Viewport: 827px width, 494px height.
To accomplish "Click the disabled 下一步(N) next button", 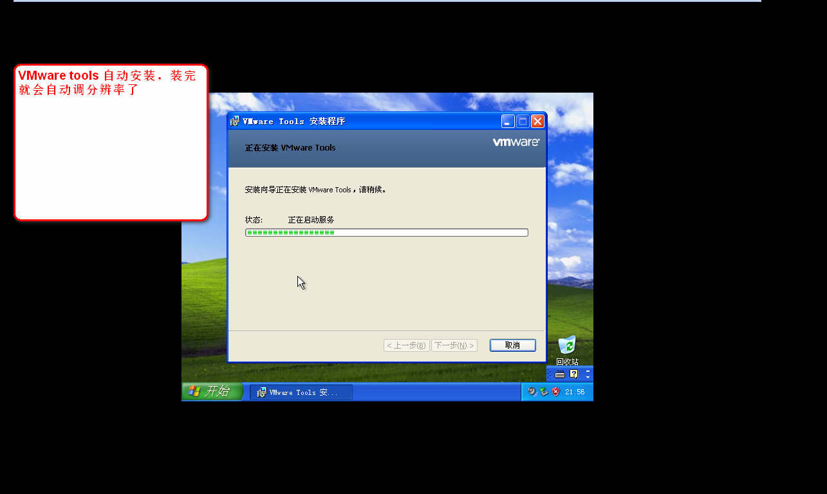I will click(454, 345).
